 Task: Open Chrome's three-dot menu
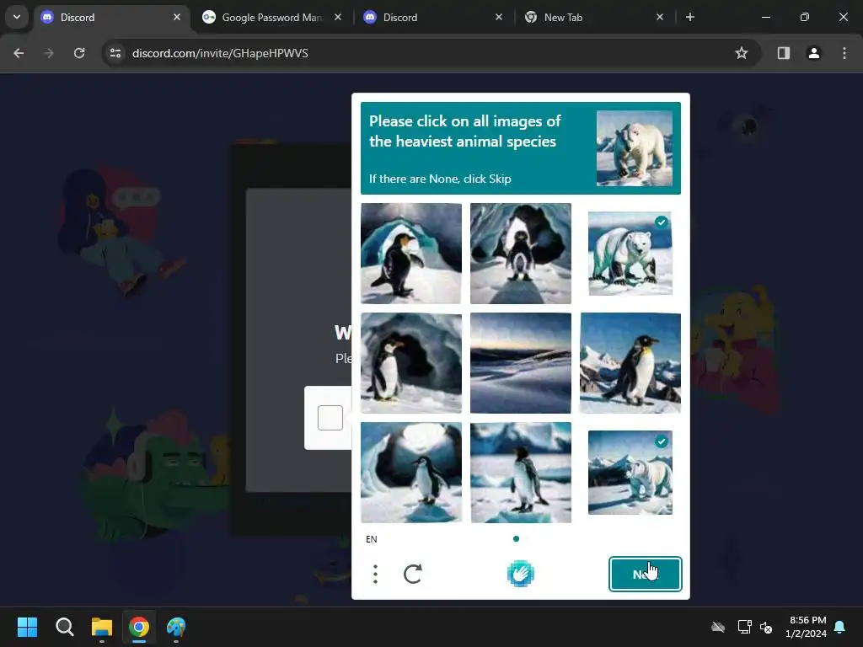click(x=844, y=53)
